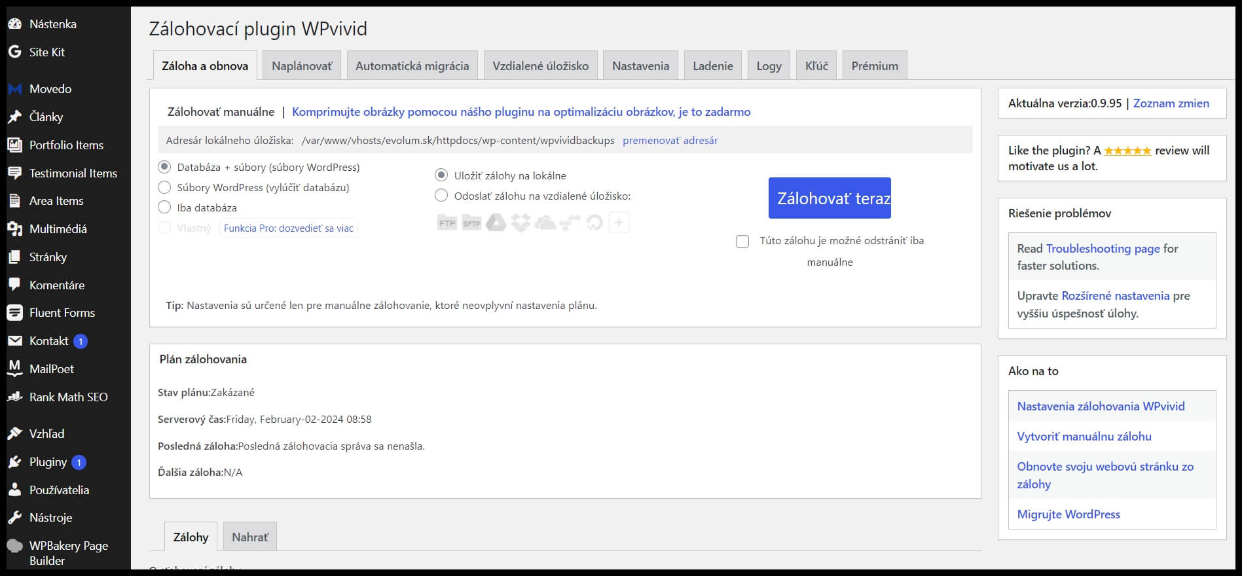
Task: Choose the OneDrive cloud storage icon
Action: [x=545, y=223]
